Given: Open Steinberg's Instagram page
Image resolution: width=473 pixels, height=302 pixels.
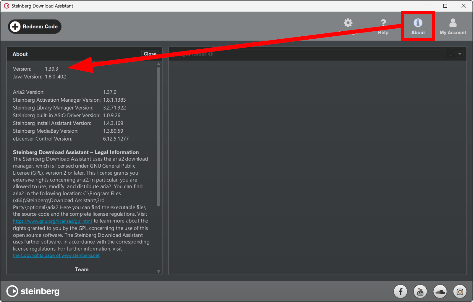Looking at the screenshot, I should tap(460, 292).
